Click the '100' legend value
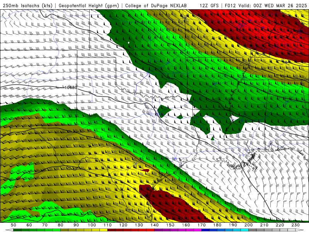The image size is (309, 232). 92,225
